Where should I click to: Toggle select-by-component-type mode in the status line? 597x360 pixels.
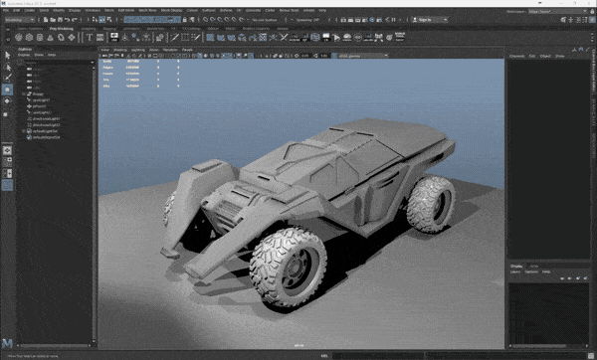click(109, 20)
